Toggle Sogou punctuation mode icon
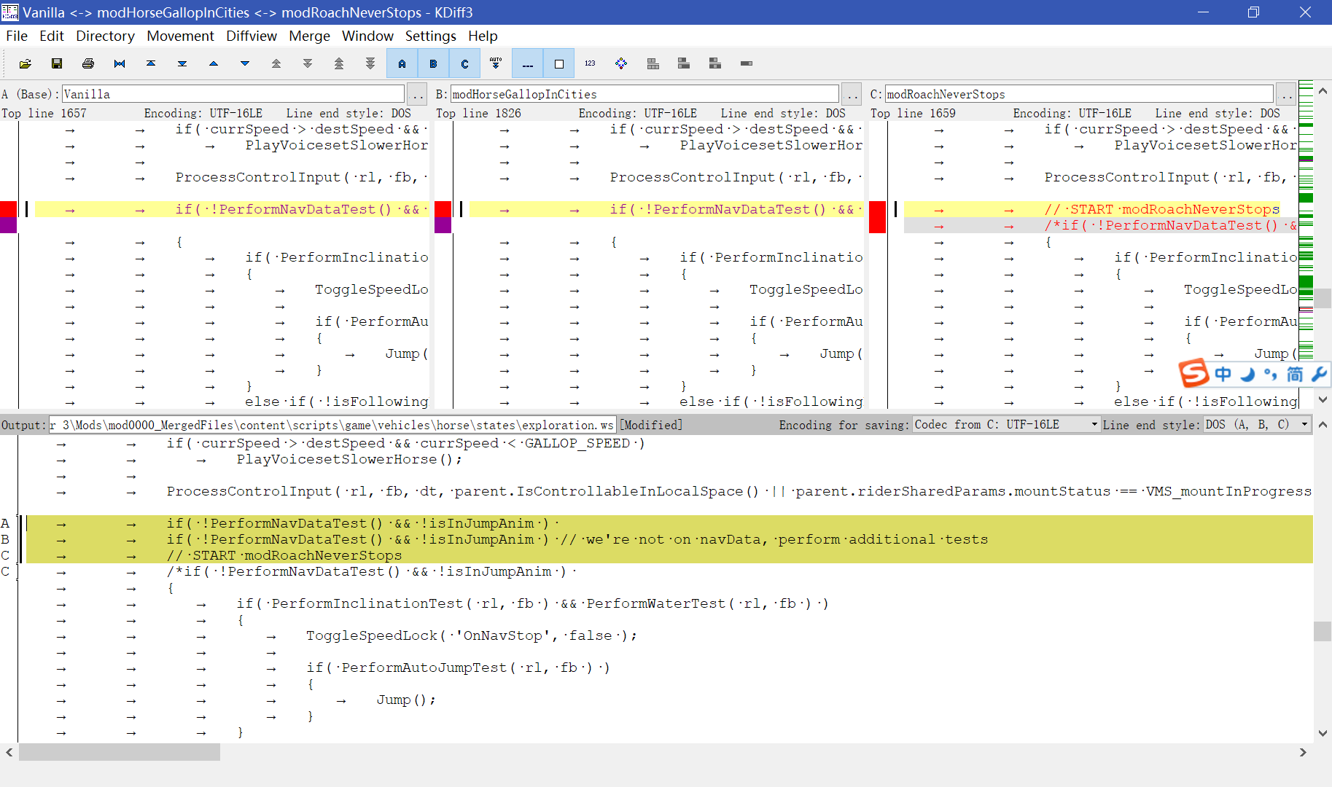Screen dimensions: 1332x787 (x=1271, y=375)
